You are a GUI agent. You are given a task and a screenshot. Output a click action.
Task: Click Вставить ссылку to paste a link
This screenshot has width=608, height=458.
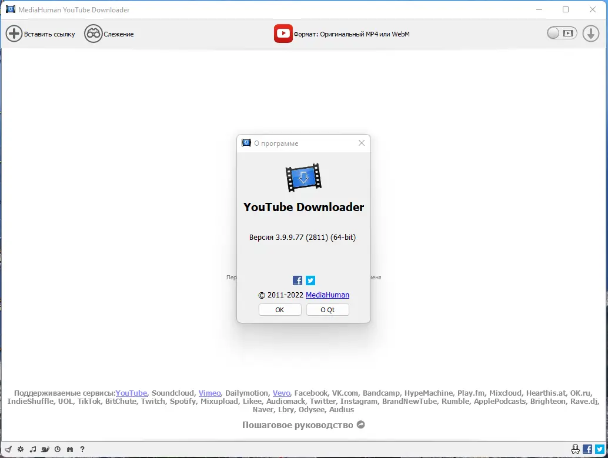(x=40, y=34)
